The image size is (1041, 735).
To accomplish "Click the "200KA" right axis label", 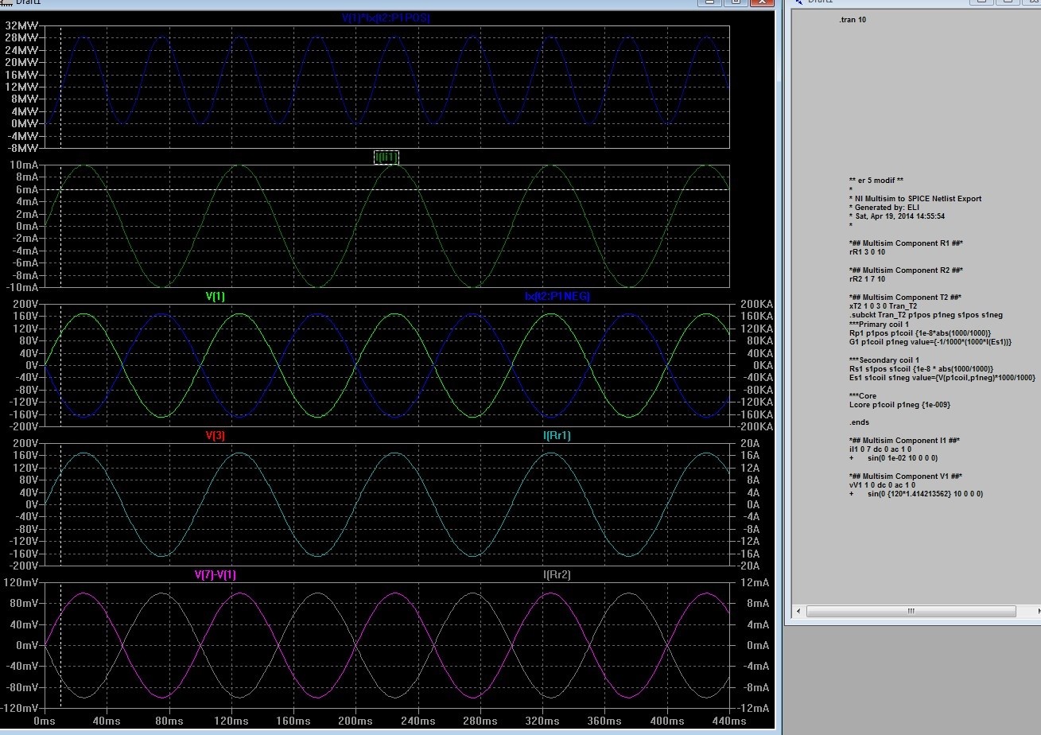I will [755, 305].
